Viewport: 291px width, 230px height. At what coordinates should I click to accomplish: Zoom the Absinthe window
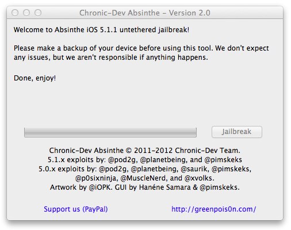tap(38, 13)
